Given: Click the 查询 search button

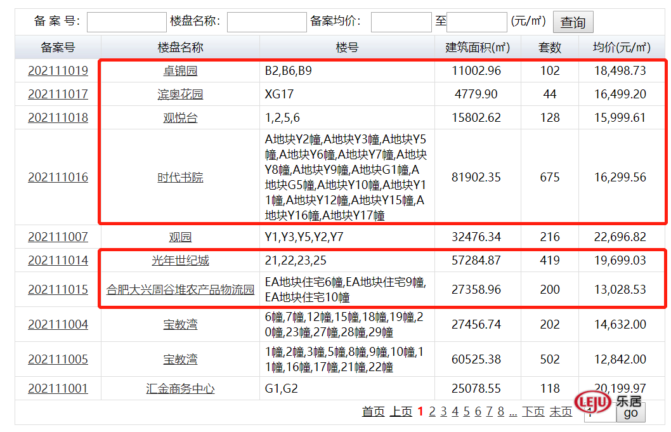Looking at the screenshot, I should [x=573, y=22].
